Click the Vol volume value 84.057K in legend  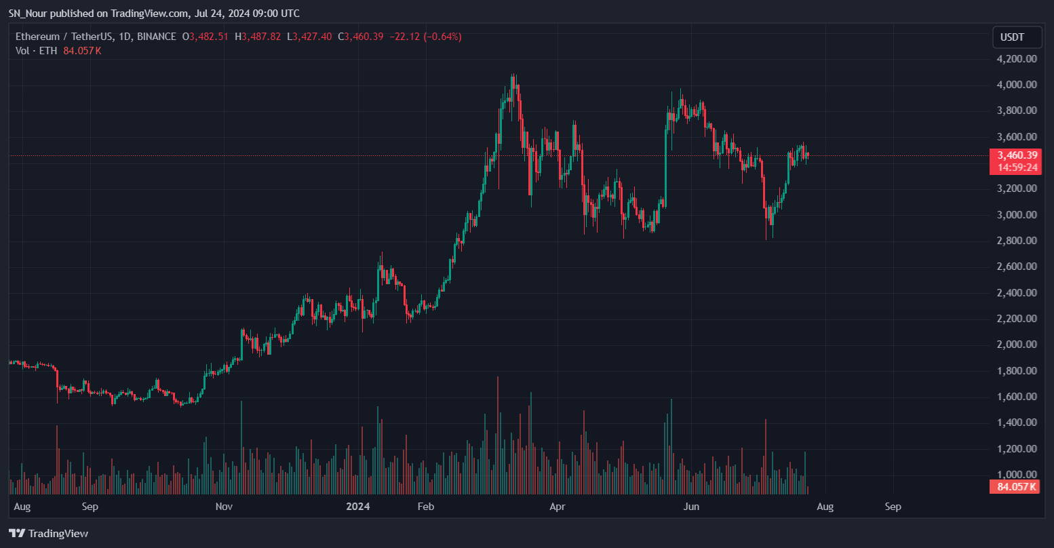click(82, 50)
